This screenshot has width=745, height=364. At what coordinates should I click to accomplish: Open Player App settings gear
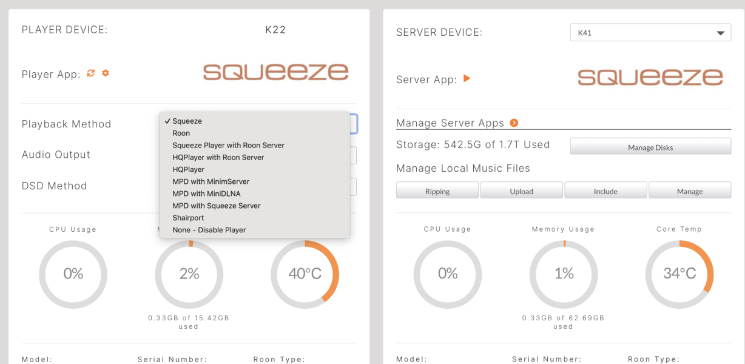click(x=106, y=73)
